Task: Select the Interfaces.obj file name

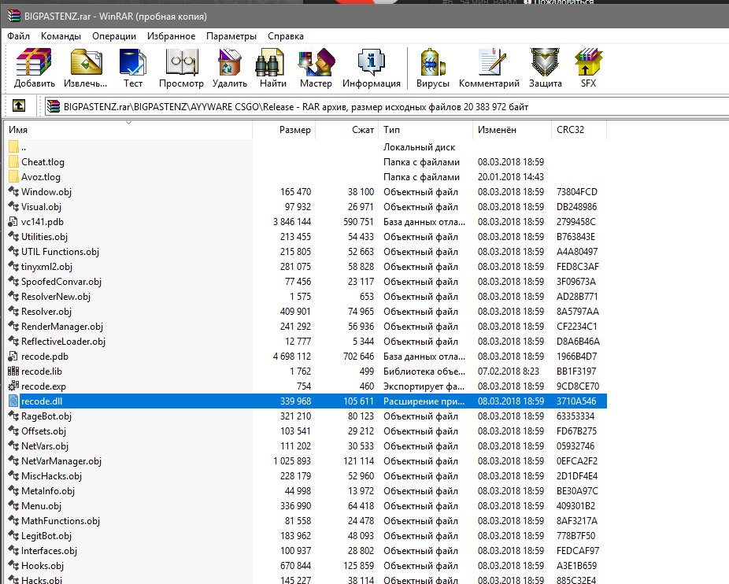Action: point(50,550)
